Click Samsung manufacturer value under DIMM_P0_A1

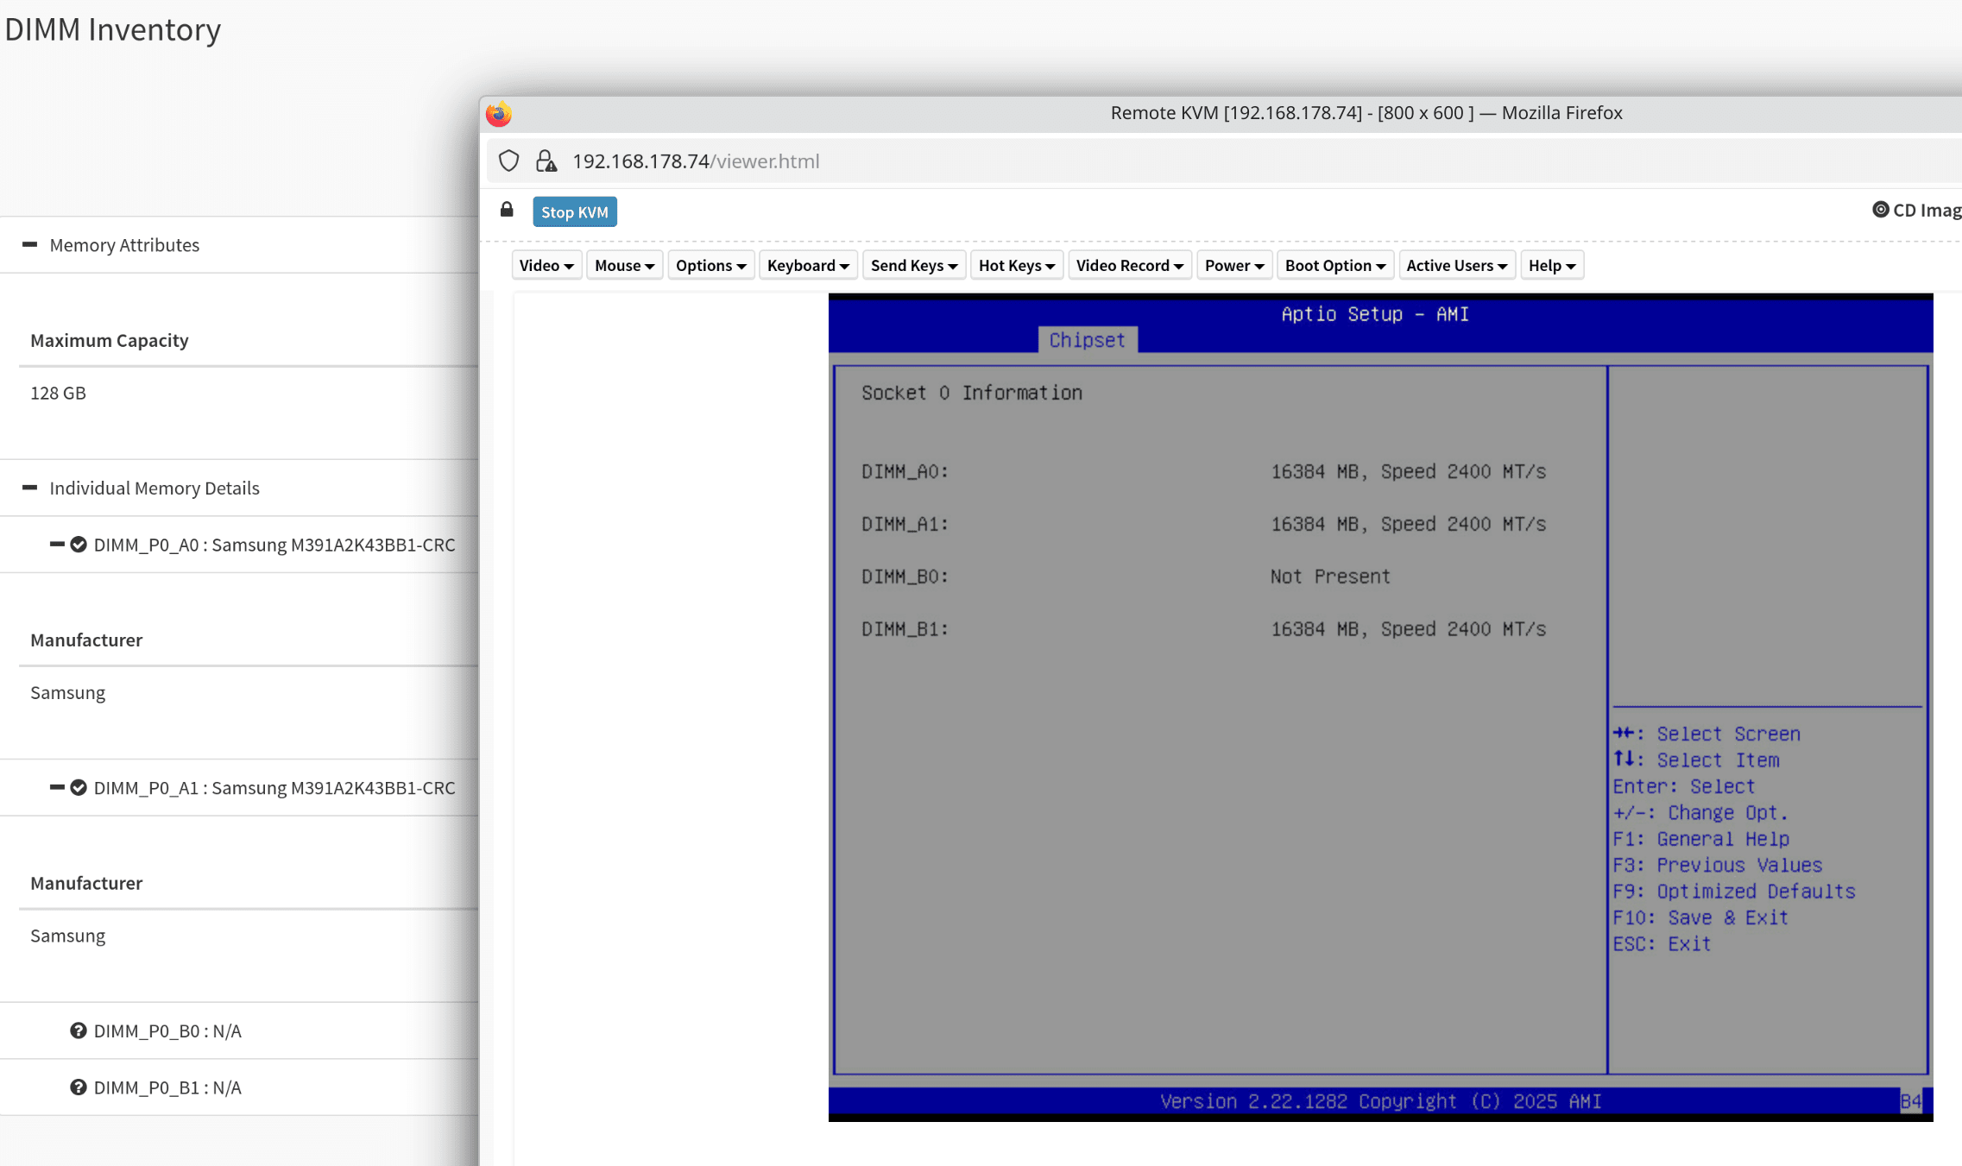pyautogui.click(x=68, y=936)
